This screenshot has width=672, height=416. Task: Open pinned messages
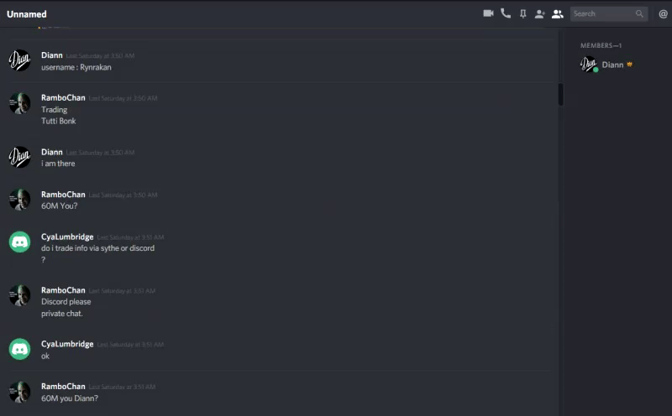point(522,13)
